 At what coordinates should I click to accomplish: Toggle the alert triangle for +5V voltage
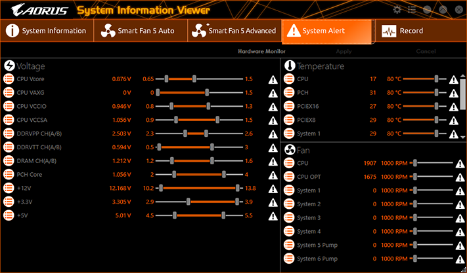273,216
